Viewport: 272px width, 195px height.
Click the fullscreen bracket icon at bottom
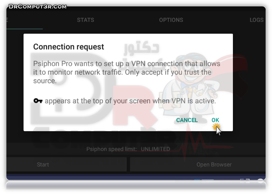point(245,181)
